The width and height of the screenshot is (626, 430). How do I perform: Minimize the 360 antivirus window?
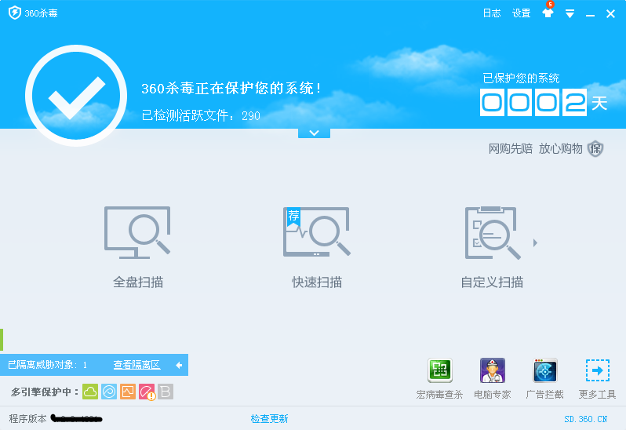point(590,14)
